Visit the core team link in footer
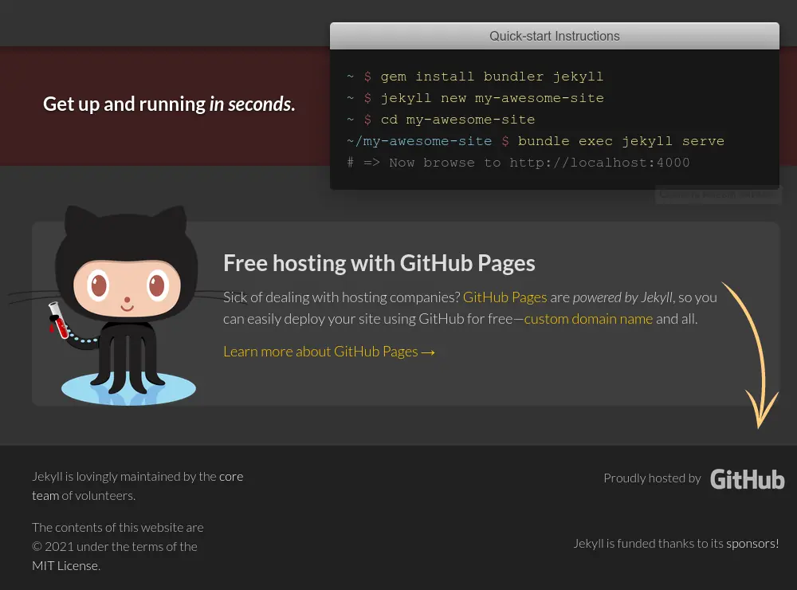Viewport: 797px width, 590px height. 137,486
